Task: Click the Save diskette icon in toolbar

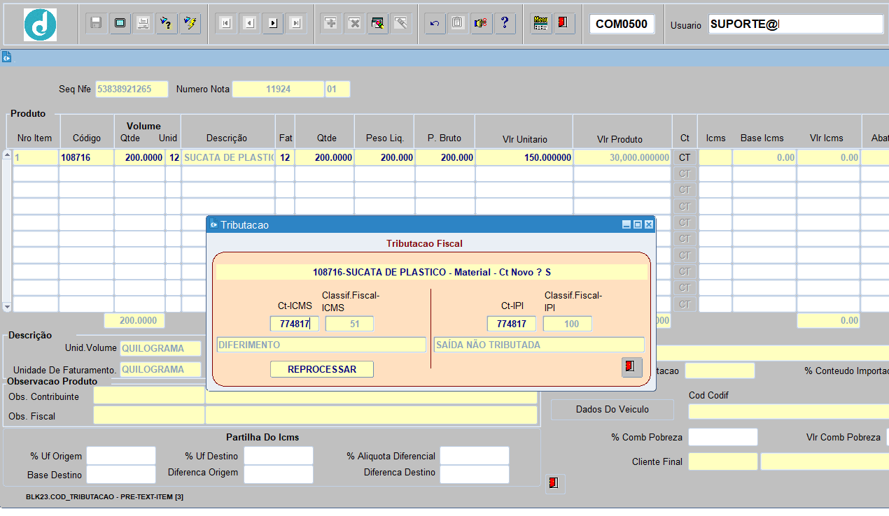Action: point(97,23)
